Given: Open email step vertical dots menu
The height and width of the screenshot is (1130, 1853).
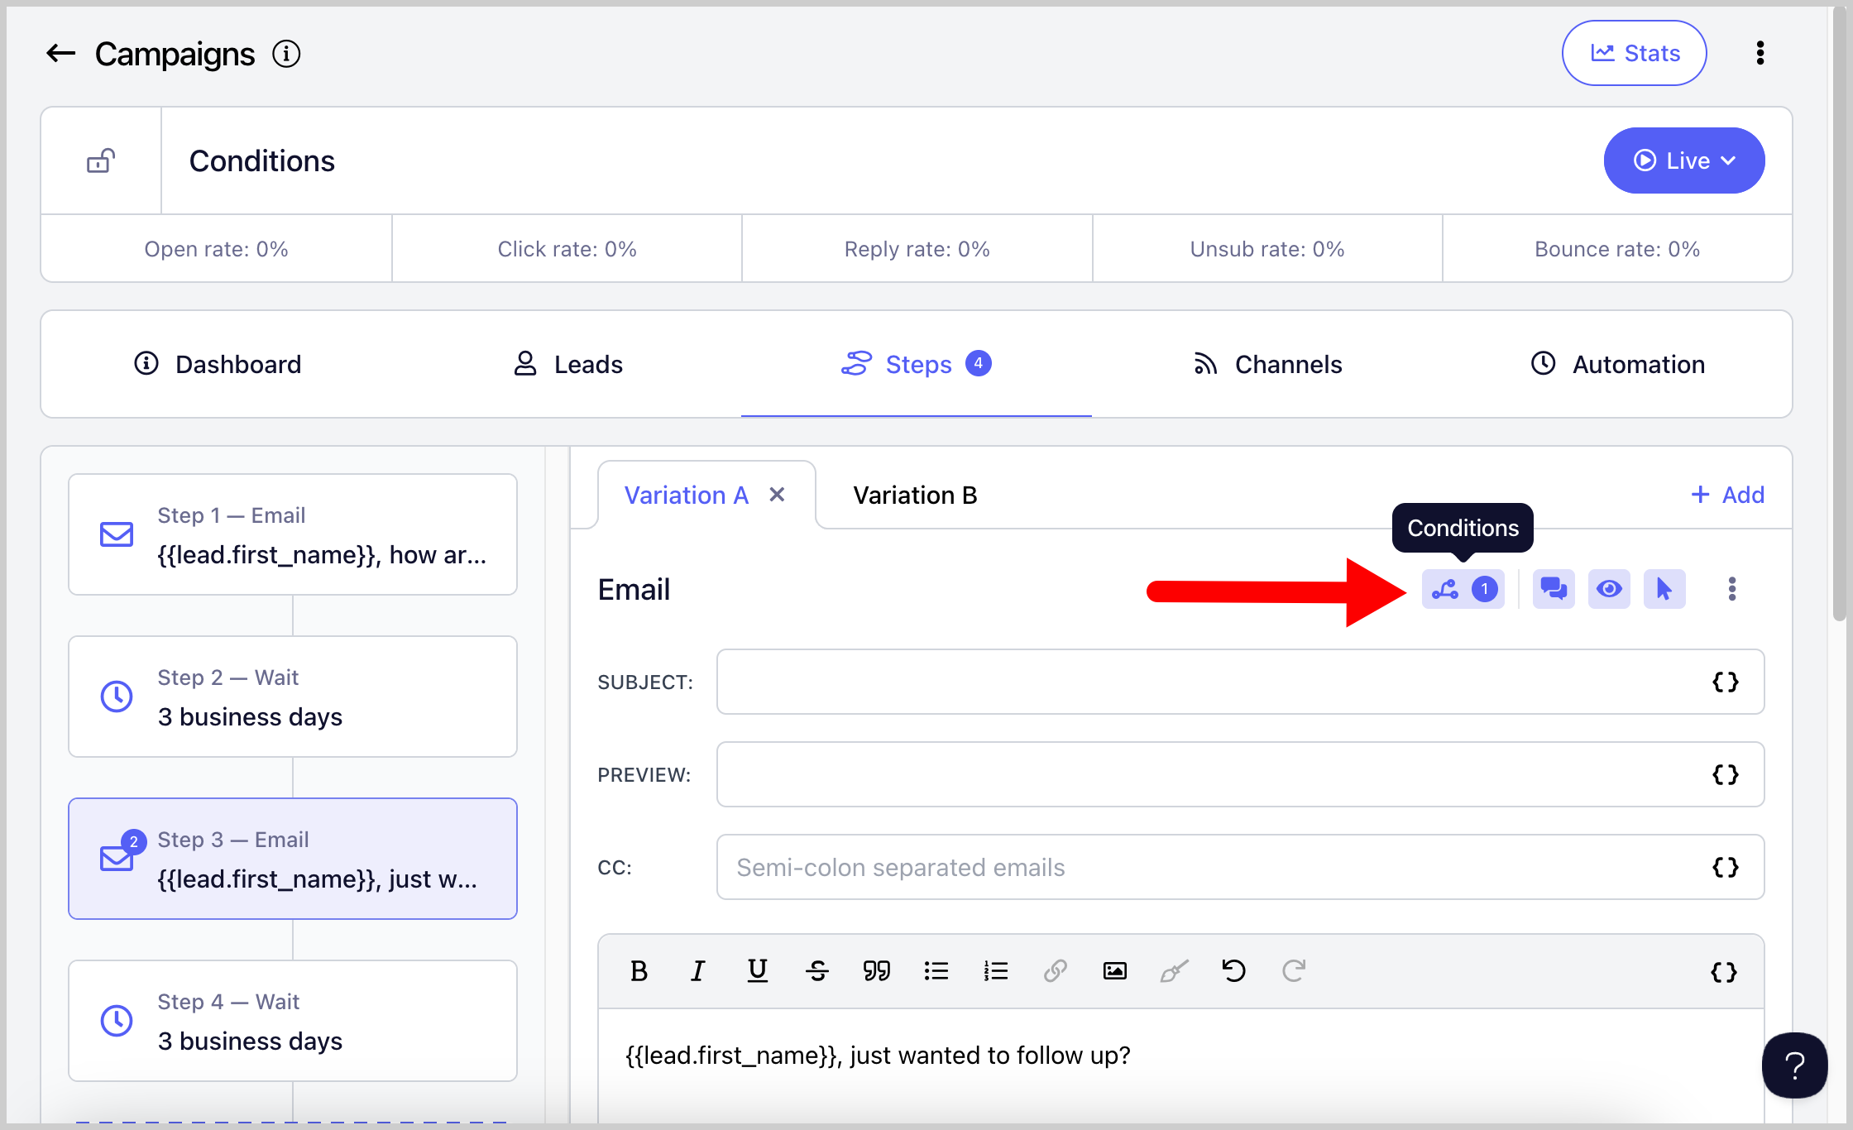Looking at the screenshot, I should [1731, 589].
